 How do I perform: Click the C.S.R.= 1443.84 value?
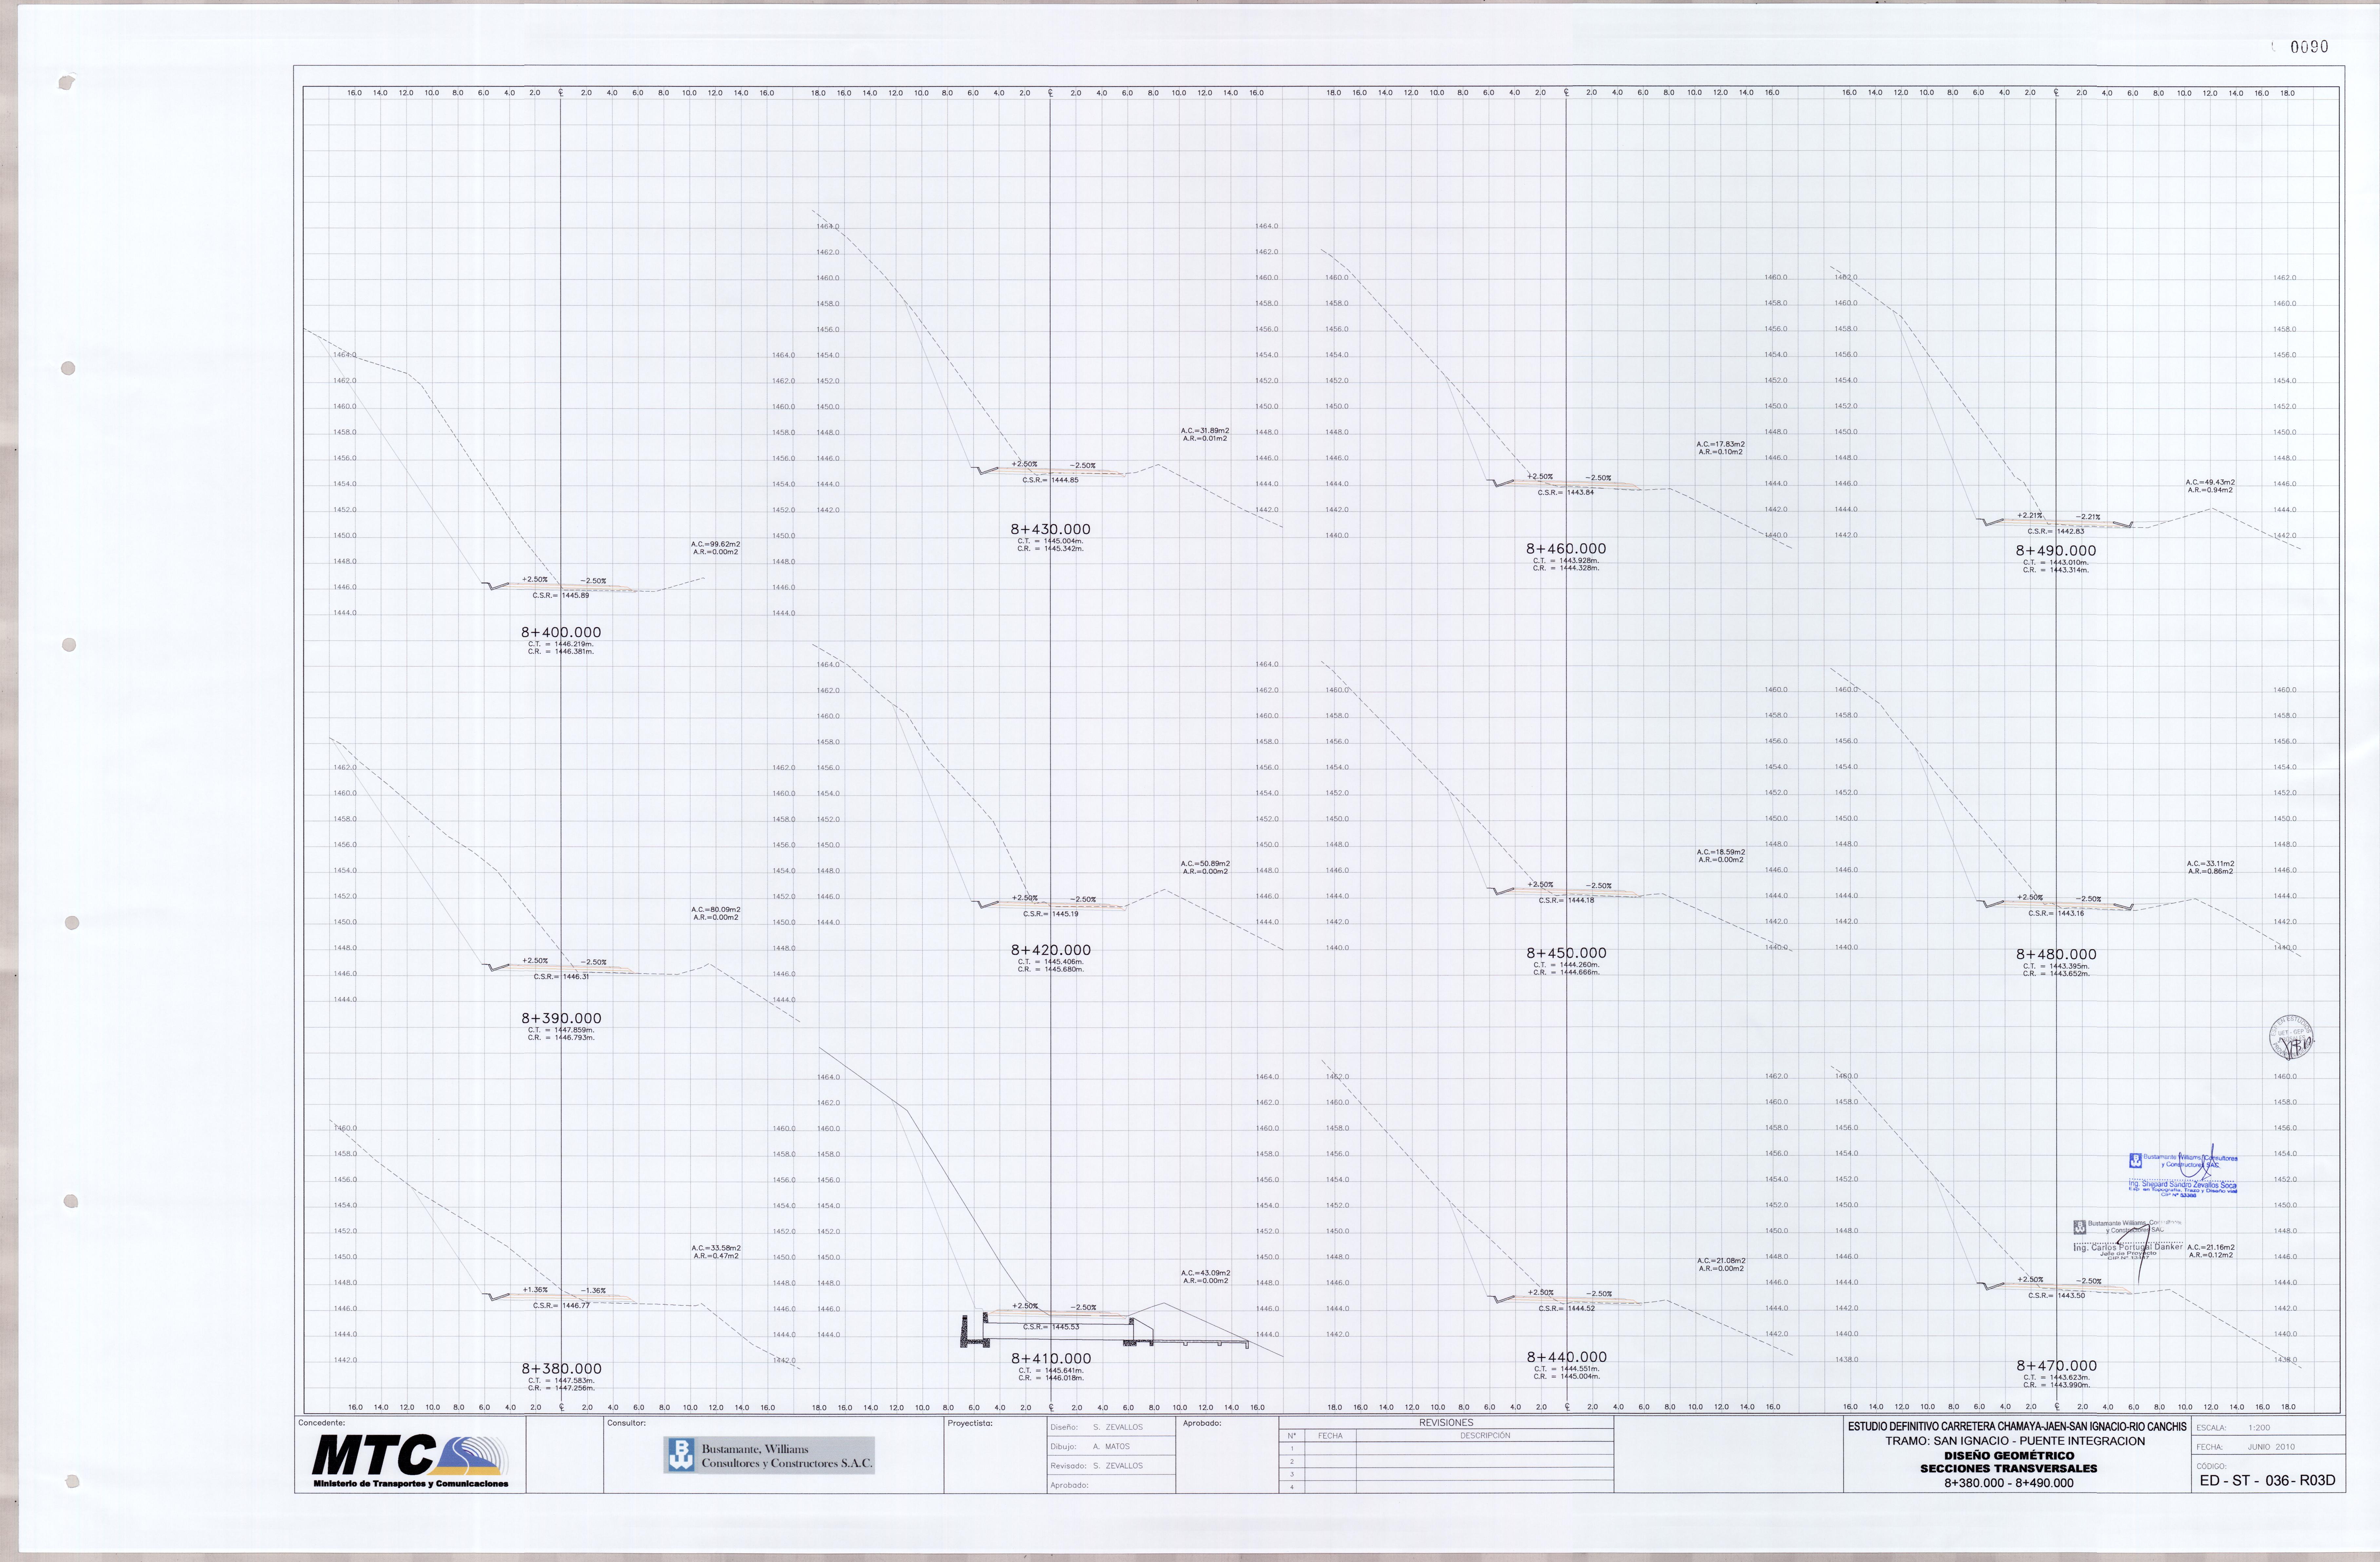point(1566,493)
